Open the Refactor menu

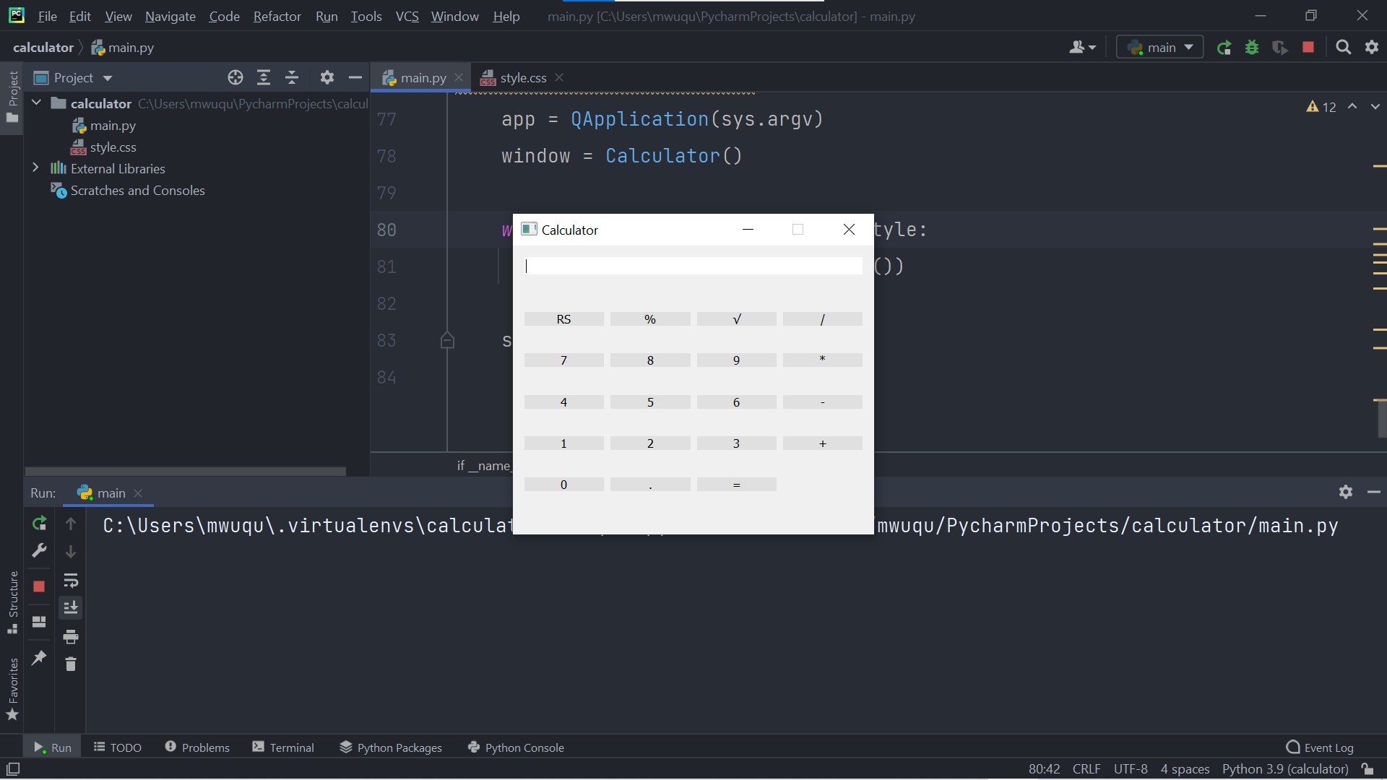pos(277,16)
